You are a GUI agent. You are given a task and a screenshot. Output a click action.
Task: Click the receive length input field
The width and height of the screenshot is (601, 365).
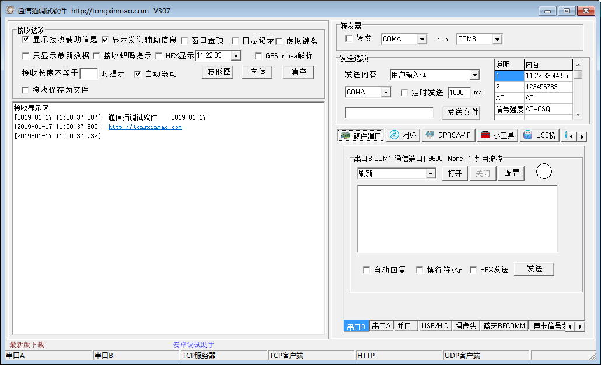[x=89, y=73]
